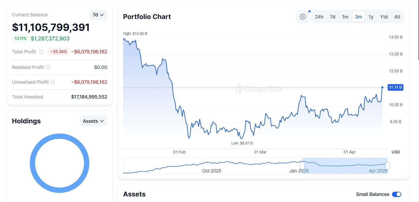This screenshot has height=202, width=419.
Task: Open the portfolio chart settings gear
Action: pyautogui.click(x=303, y=17)
